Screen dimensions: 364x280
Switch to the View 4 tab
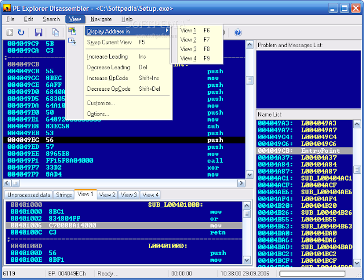[x=150, y=195]
